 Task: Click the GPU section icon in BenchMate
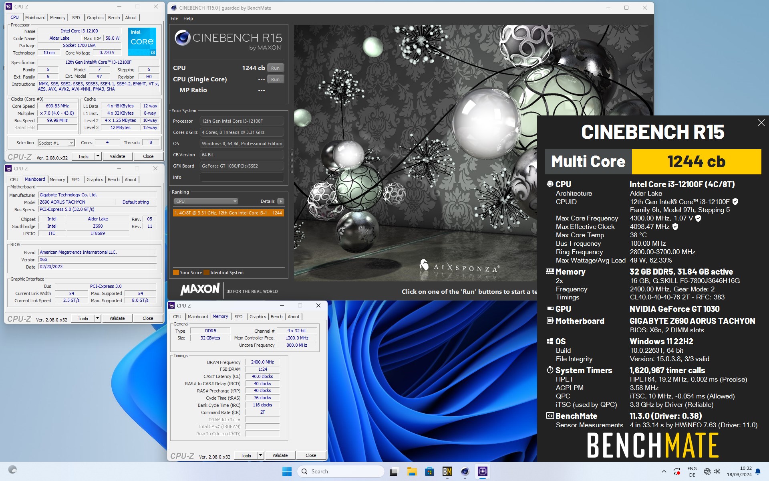tap(550, 309)
